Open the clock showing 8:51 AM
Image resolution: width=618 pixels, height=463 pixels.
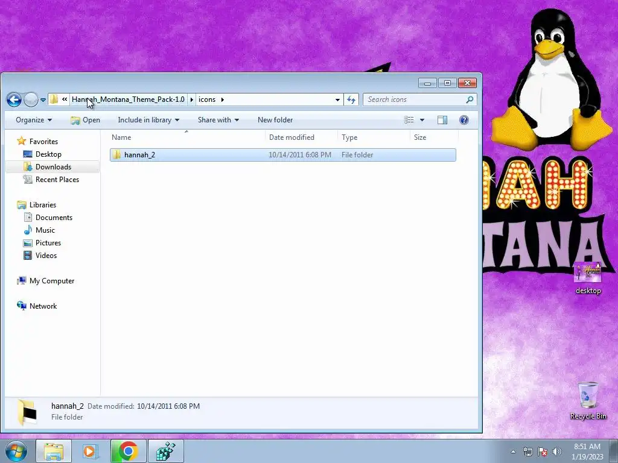tap(587, 452)
